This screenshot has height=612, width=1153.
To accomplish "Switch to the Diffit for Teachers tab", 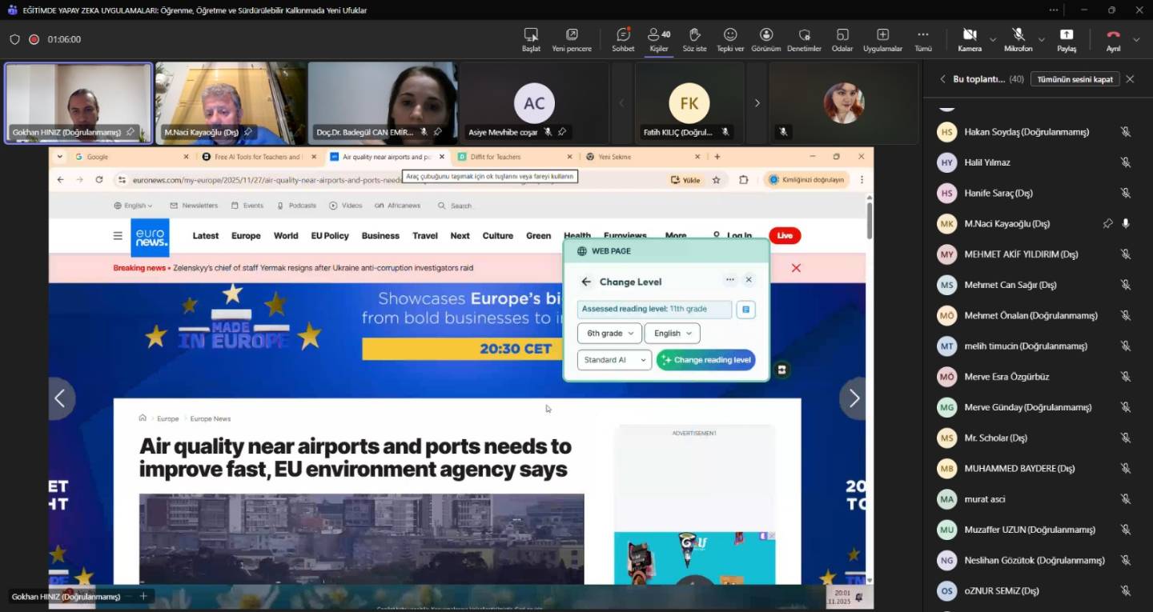I will click(x=512, y=157).
